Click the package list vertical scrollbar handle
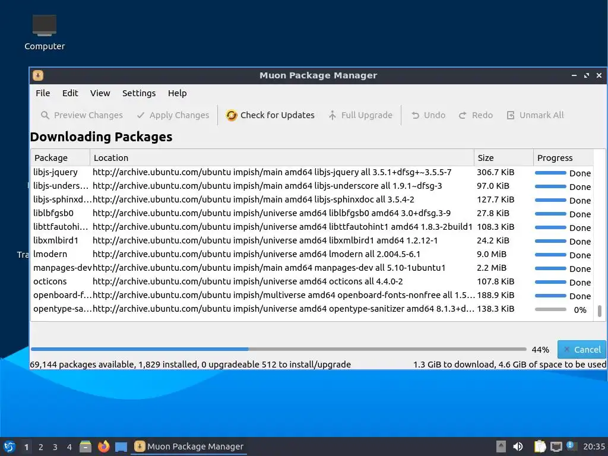The width and height of the screenshot is (608, 456). [600, 311]
